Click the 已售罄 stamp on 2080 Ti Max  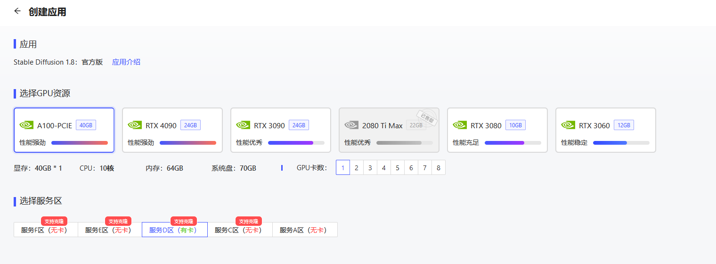[x=427, y=118]
